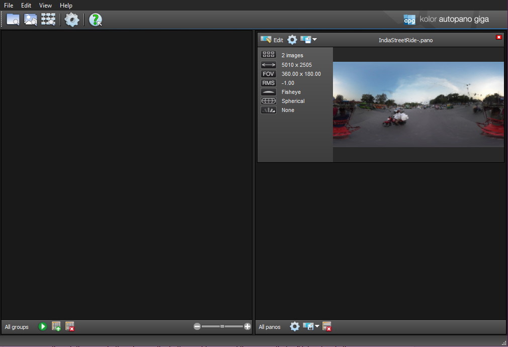This screenshot has width=508, height=347.
Task: Launch plugins via the grid detection icon
Action: [48, 19]
